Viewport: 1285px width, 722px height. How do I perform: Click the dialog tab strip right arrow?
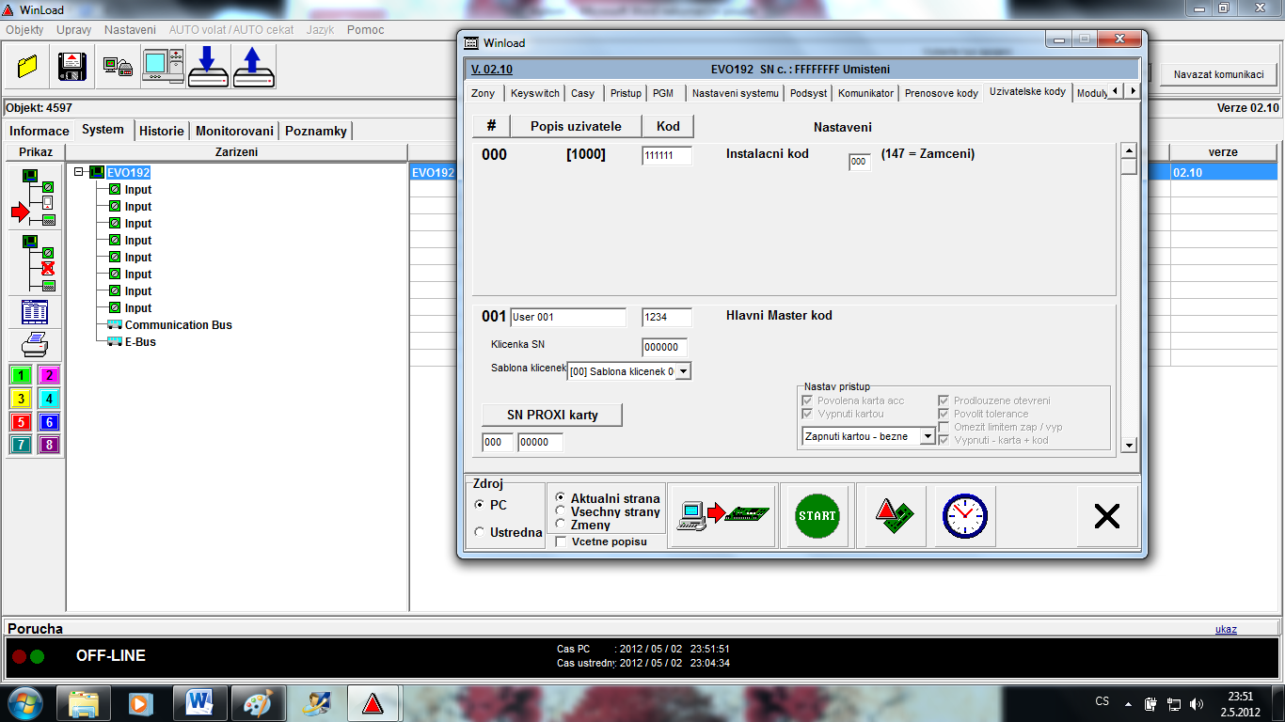[1133, 90]
